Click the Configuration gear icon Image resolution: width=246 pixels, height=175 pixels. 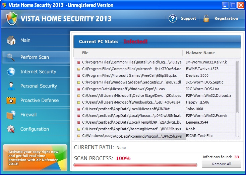coord(11,129)
